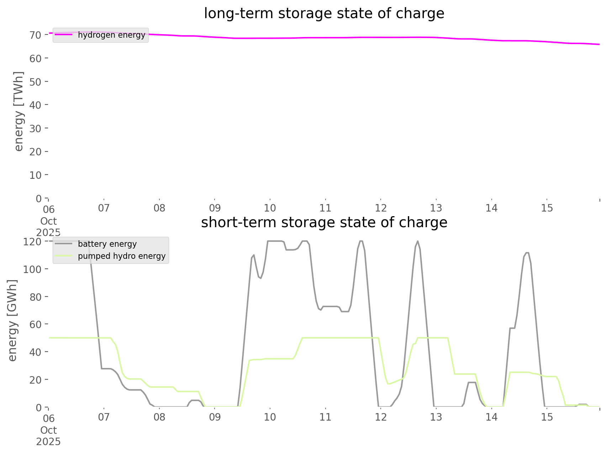Click the 'energy [GWh]' y-axis label
This screenshot has height=454, width=607.
[12, 320]
